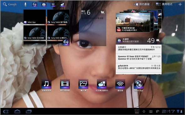The image size is (185, 115).
Task: Open 我的最愛 favorites
Action: click(x=142, y=4)
